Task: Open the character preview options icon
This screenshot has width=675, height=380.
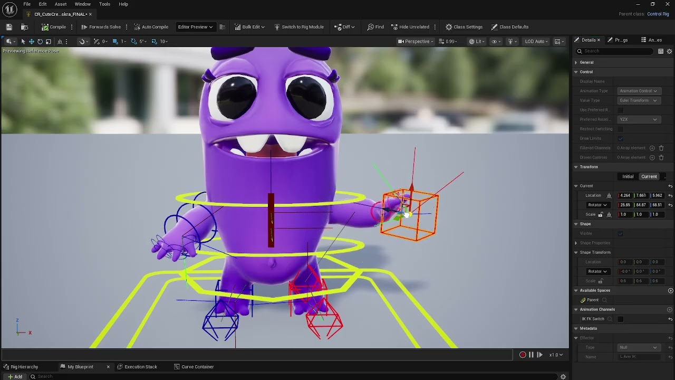Action: pyautogui.click(x=512, y=41)
